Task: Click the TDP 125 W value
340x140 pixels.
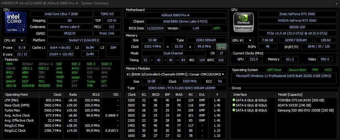Action: click(112, 21)
